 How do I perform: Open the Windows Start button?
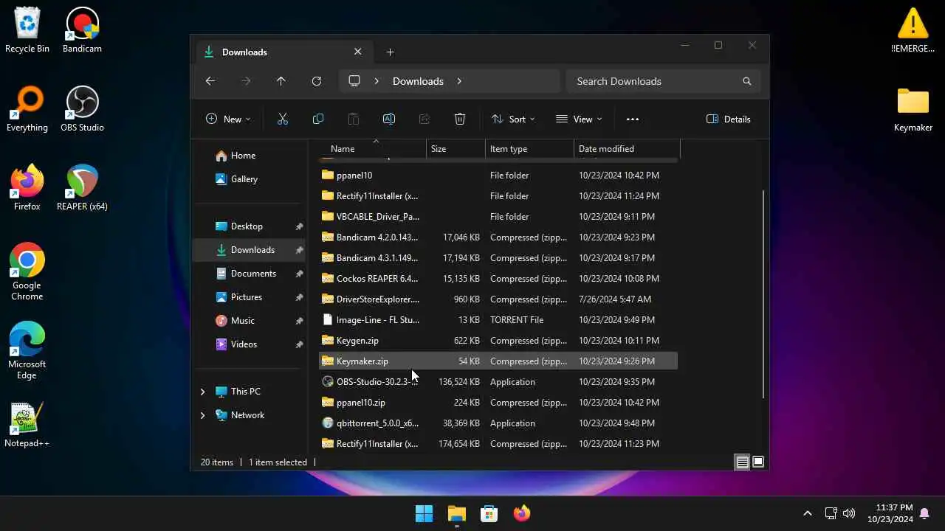[x=425, y=513]
